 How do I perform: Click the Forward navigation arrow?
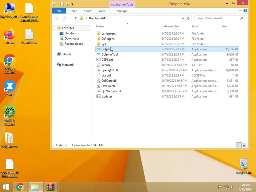click(x=64, y=18)
